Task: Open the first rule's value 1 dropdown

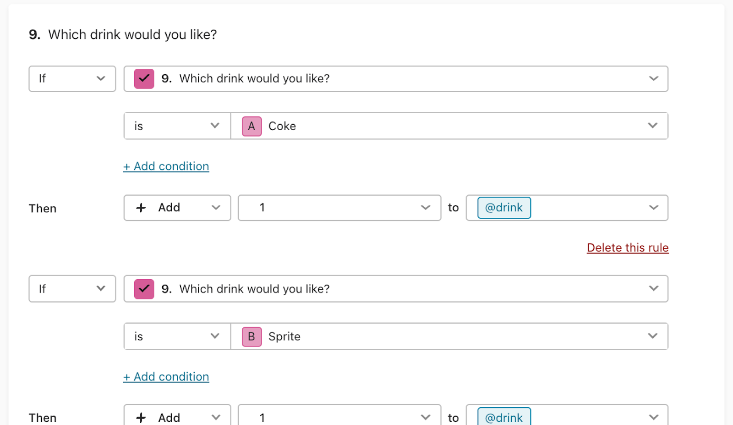Action: 339,208
